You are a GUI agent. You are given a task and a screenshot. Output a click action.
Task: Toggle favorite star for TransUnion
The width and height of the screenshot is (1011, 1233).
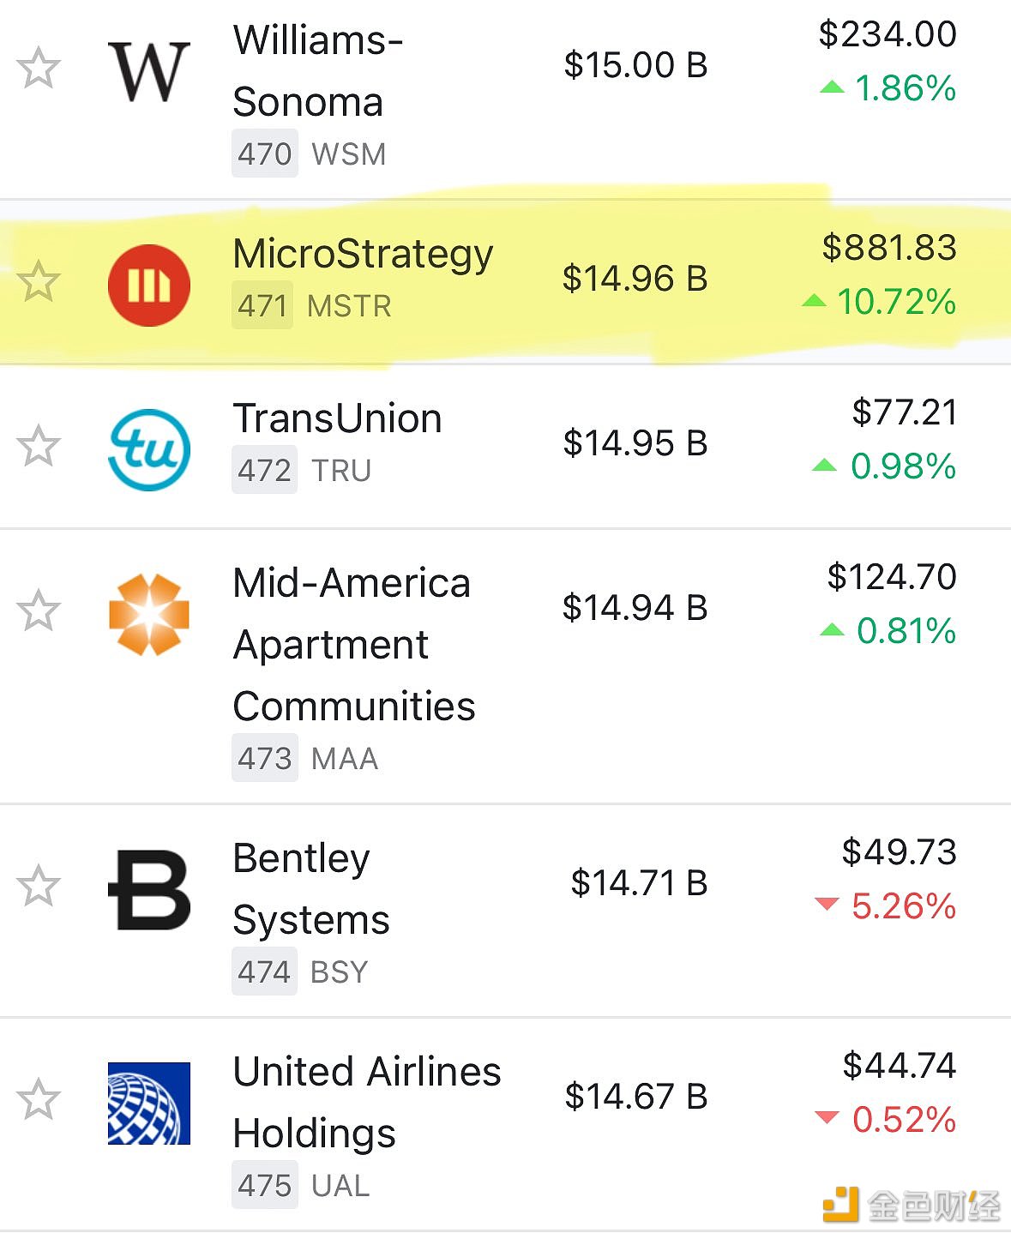39,446
